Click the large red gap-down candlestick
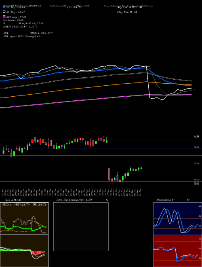Screen dimensions: 202x267 [x=109, y=174]
